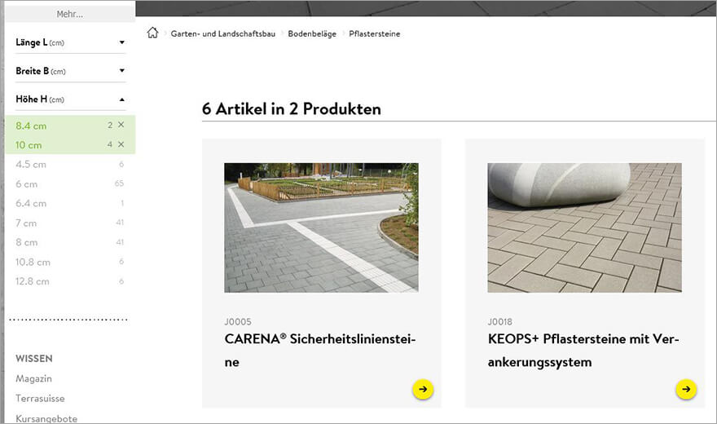Select the 8 cm height option
The width and height of the screenshot is (717, 424).
tap(70, 242)
